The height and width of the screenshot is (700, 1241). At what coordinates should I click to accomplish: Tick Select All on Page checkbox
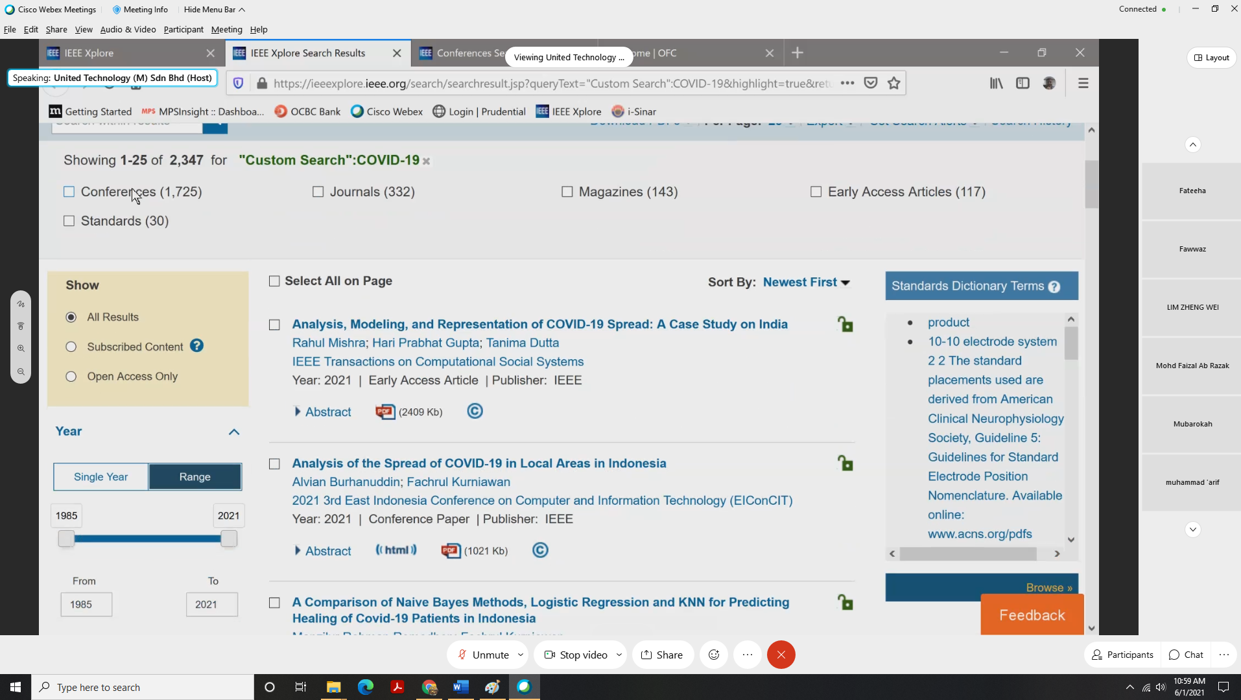point(274,281)
